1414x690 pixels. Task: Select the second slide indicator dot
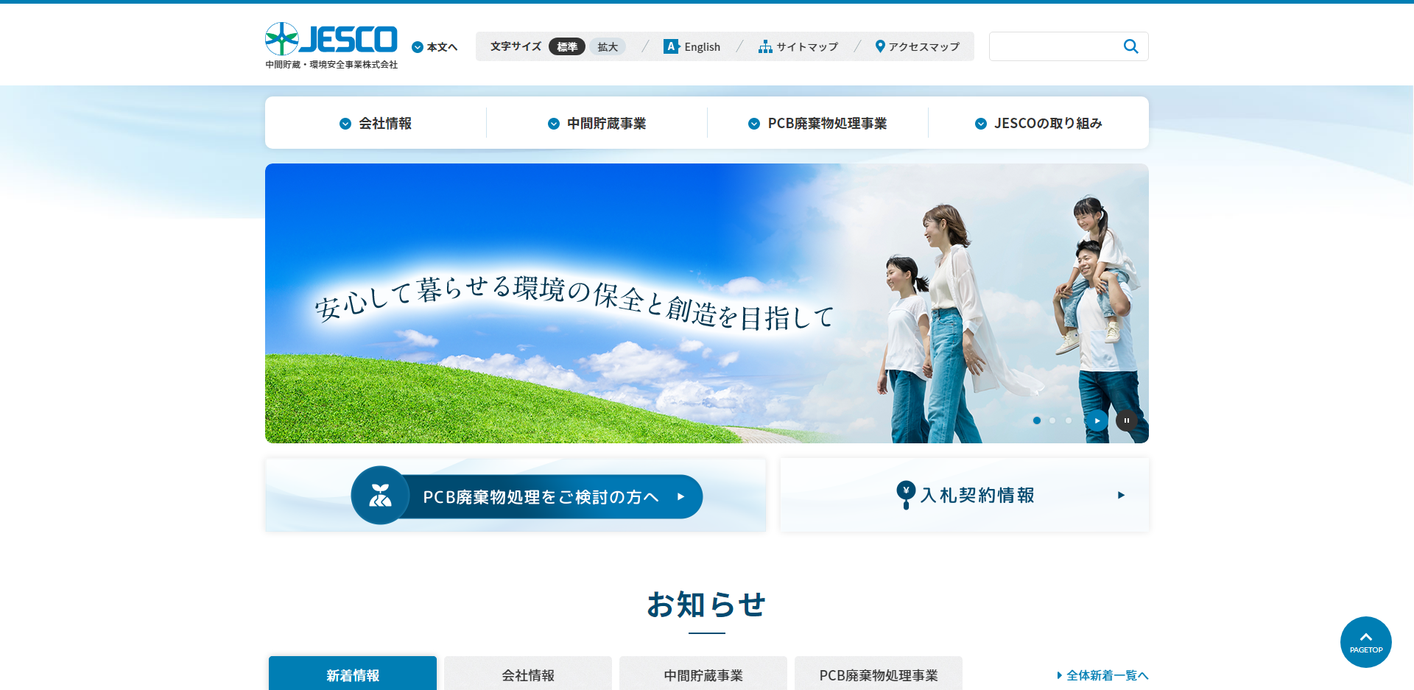pyautogui.click(x=1052, y=420)
